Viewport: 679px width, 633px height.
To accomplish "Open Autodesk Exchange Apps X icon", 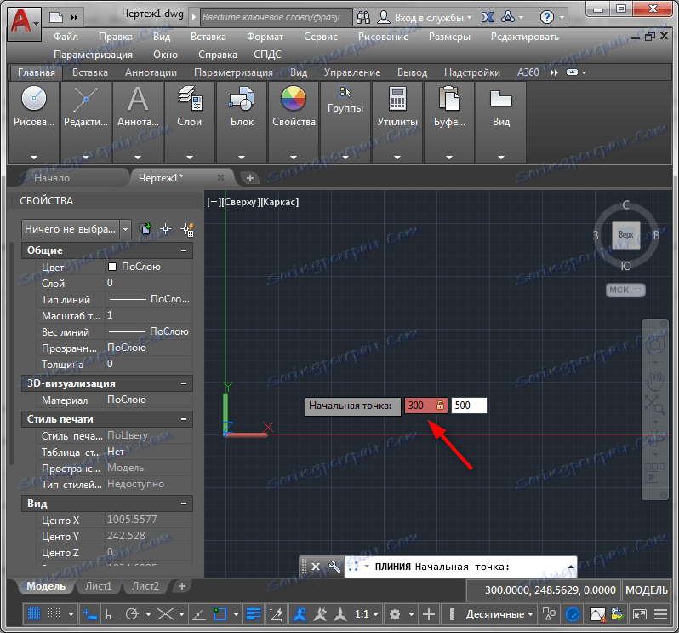I will 488,17.
